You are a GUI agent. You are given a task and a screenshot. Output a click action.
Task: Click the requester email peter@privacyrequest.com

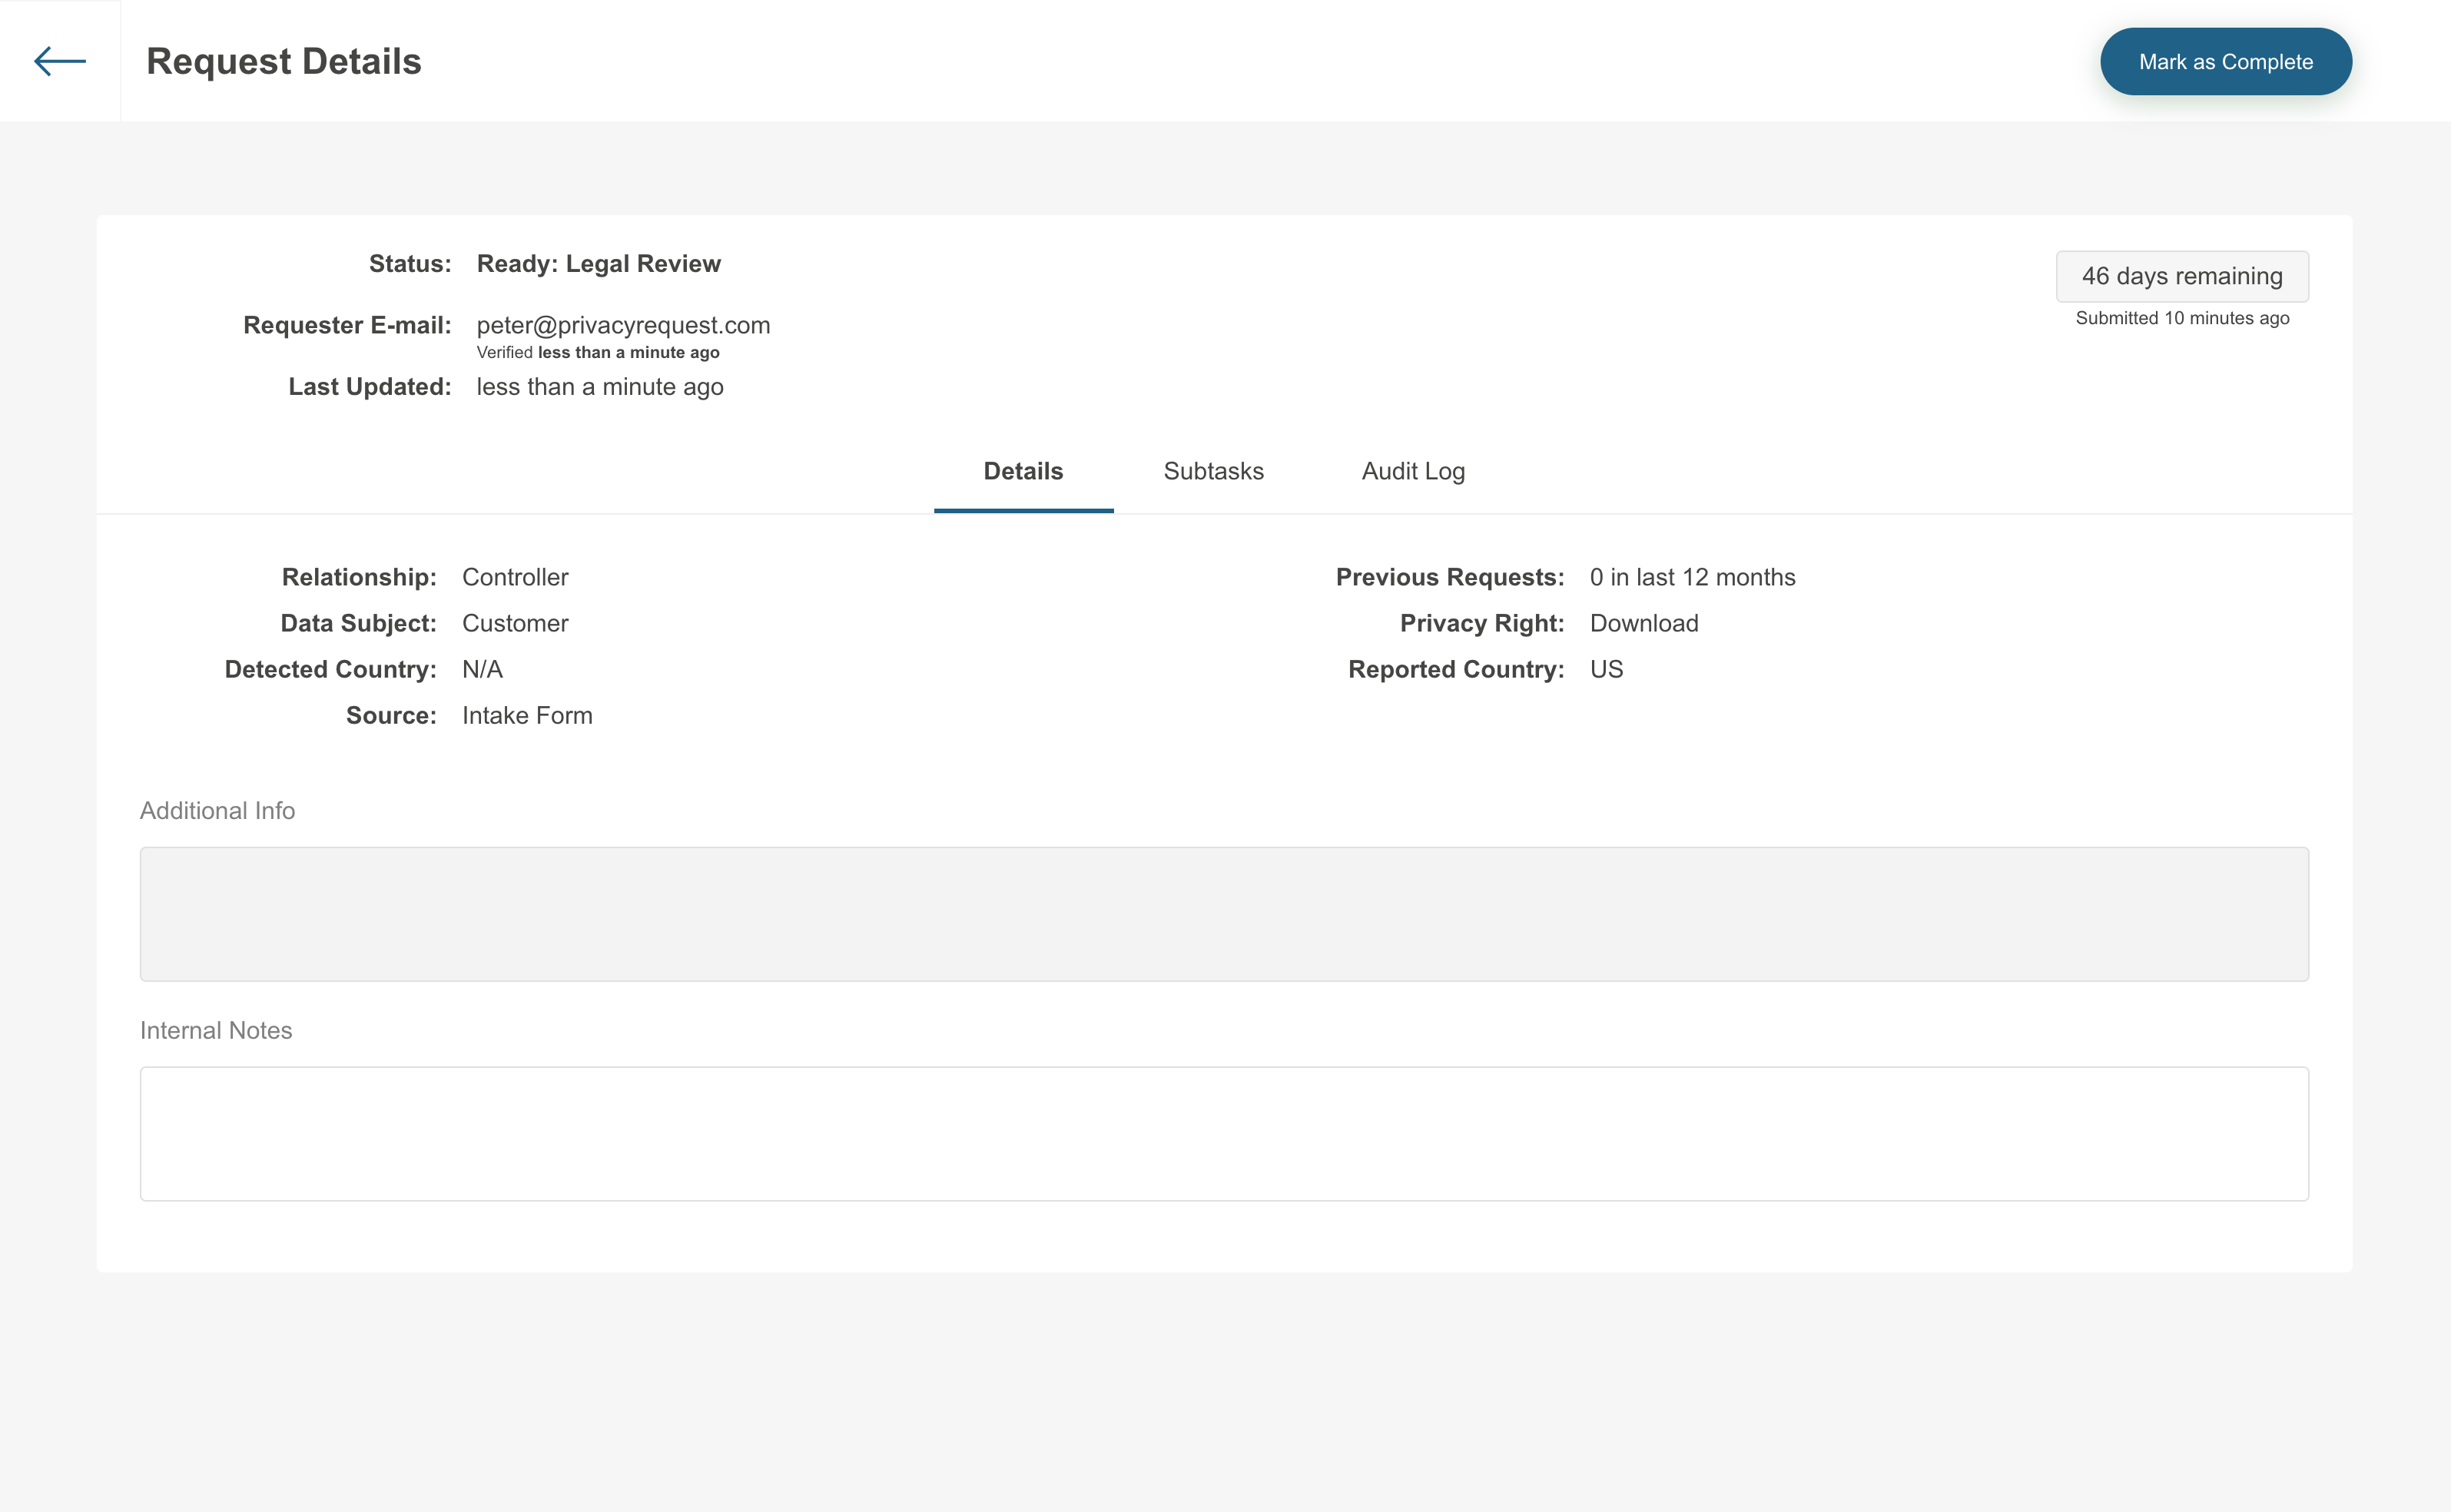pos(623,325)
